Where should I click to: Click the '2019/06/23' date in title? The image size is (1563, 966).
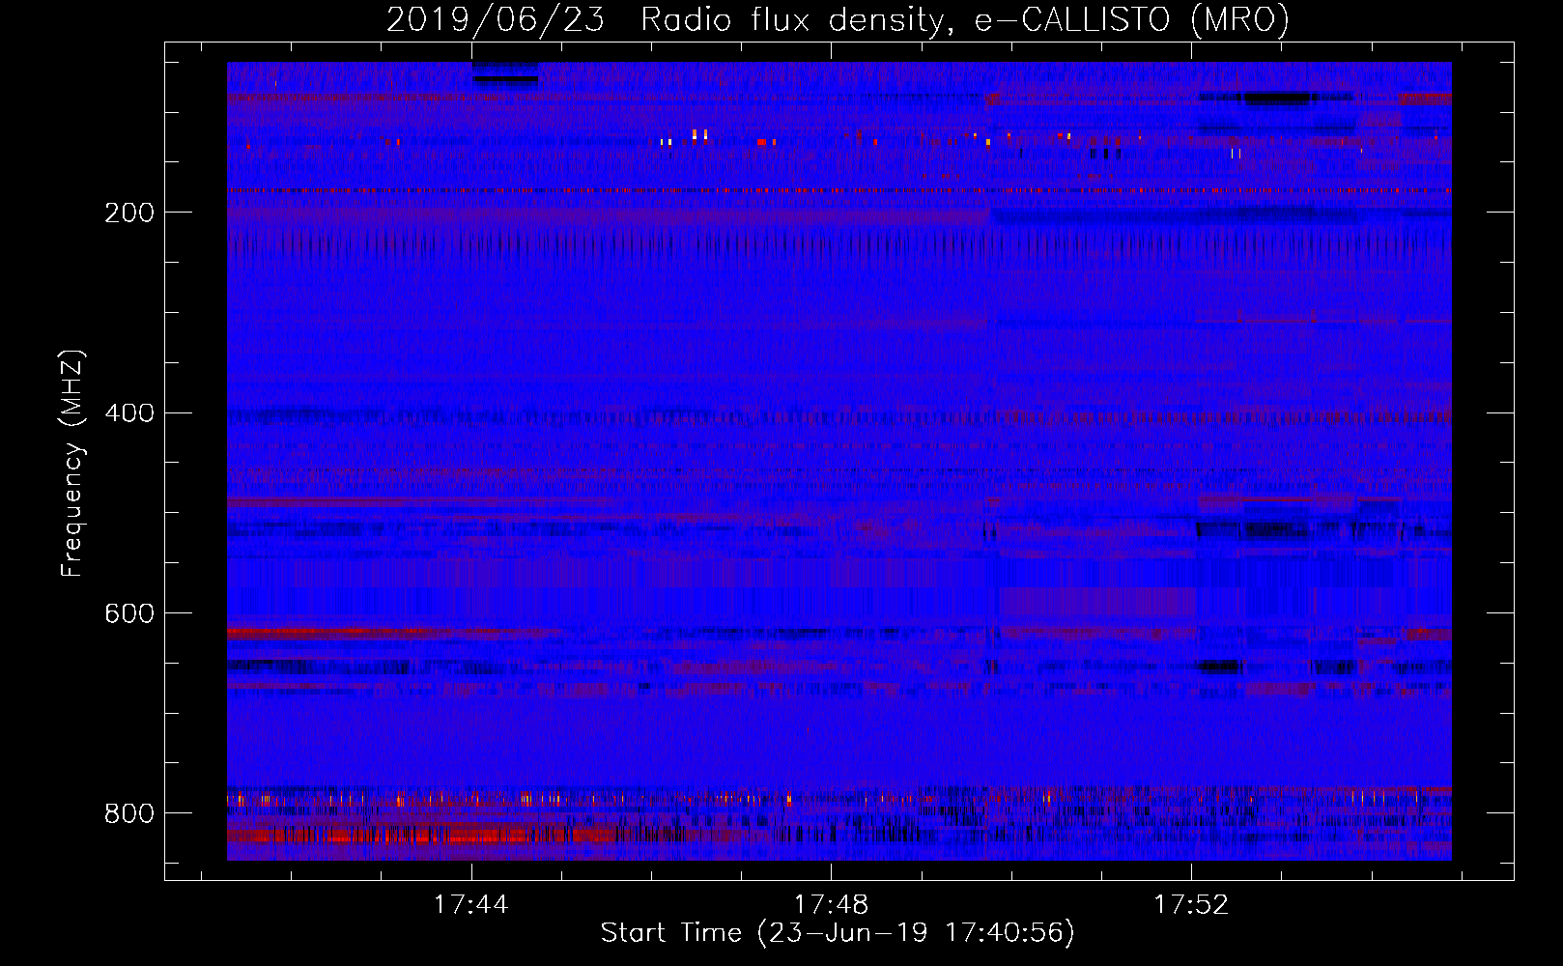[496, 19]
